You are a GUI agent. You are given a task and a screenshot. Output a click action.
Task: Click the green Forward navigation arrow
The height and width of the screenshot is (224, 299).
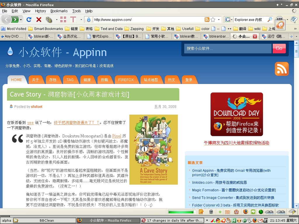(15, 20)
